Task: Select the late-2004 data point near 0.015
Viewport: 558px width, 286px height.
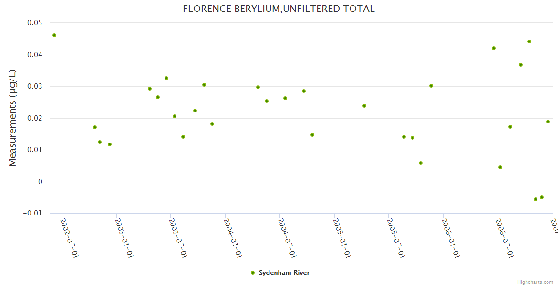Action: coord(312,135)
